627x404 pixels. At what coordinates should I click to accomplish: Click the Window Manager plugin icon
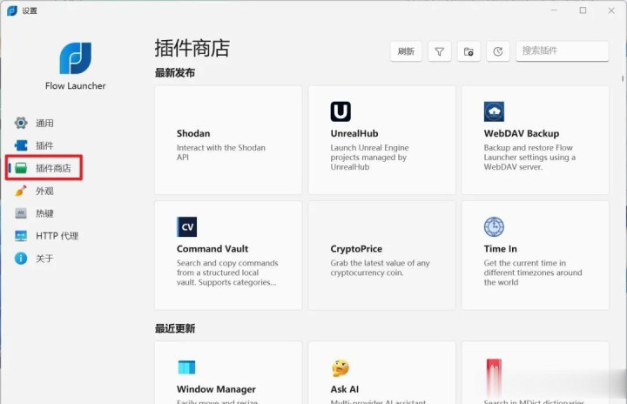[x=187, y=367]
